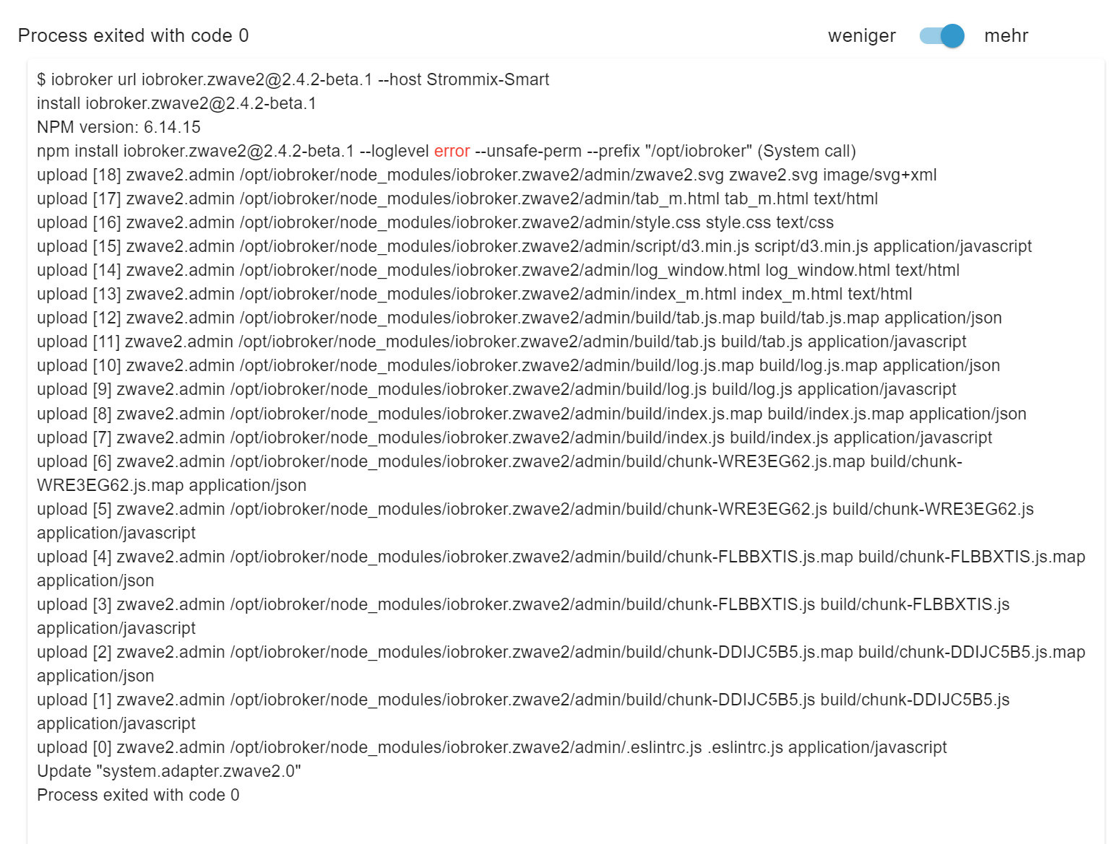Toggle the weniger/mehr detail switch
The height and width of the screenshot is (844, 1109).
coord(941,35)
